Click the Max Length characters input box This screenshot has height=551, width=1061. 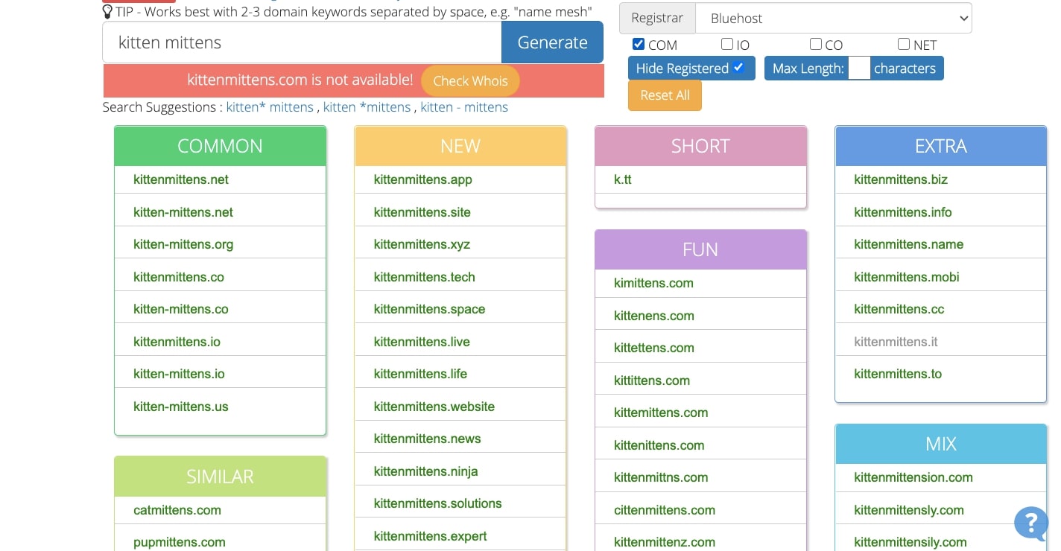pyautogui.click(x=859, y=69)
